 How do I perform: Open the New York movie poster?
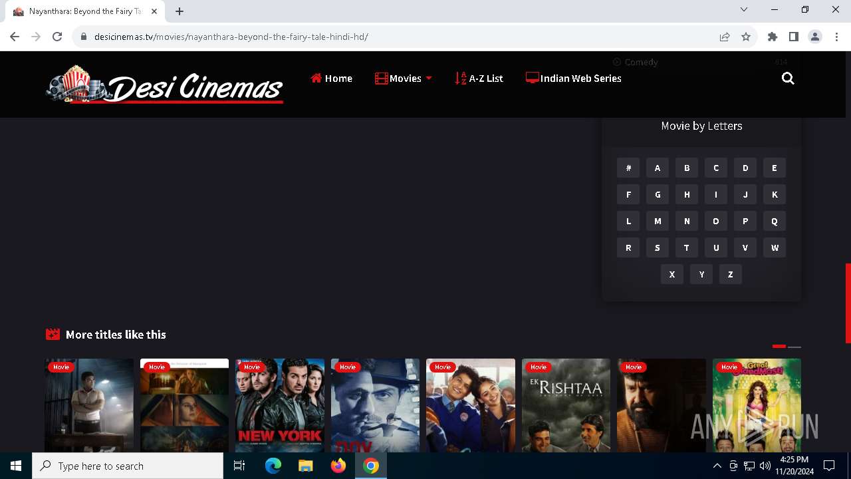point(280,406)
